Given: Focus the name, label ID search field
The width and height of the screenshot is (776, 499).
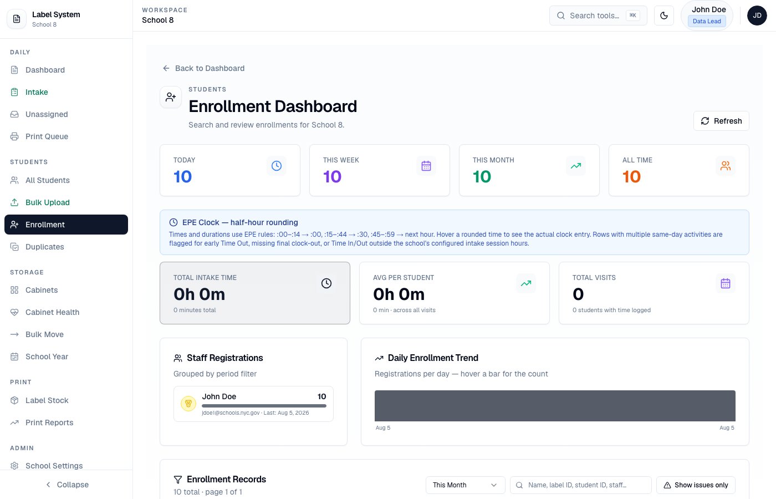Looking at the screenshot, I should coord(580,485).
